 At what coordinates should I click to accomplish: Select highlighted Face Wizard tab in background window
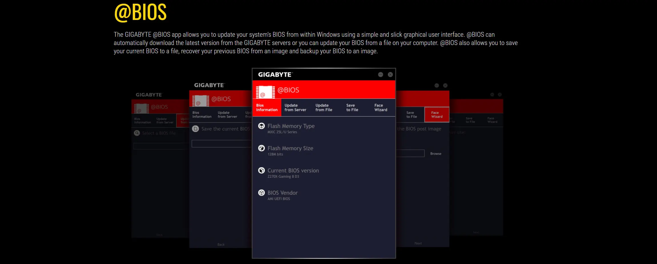pos(437,114)
